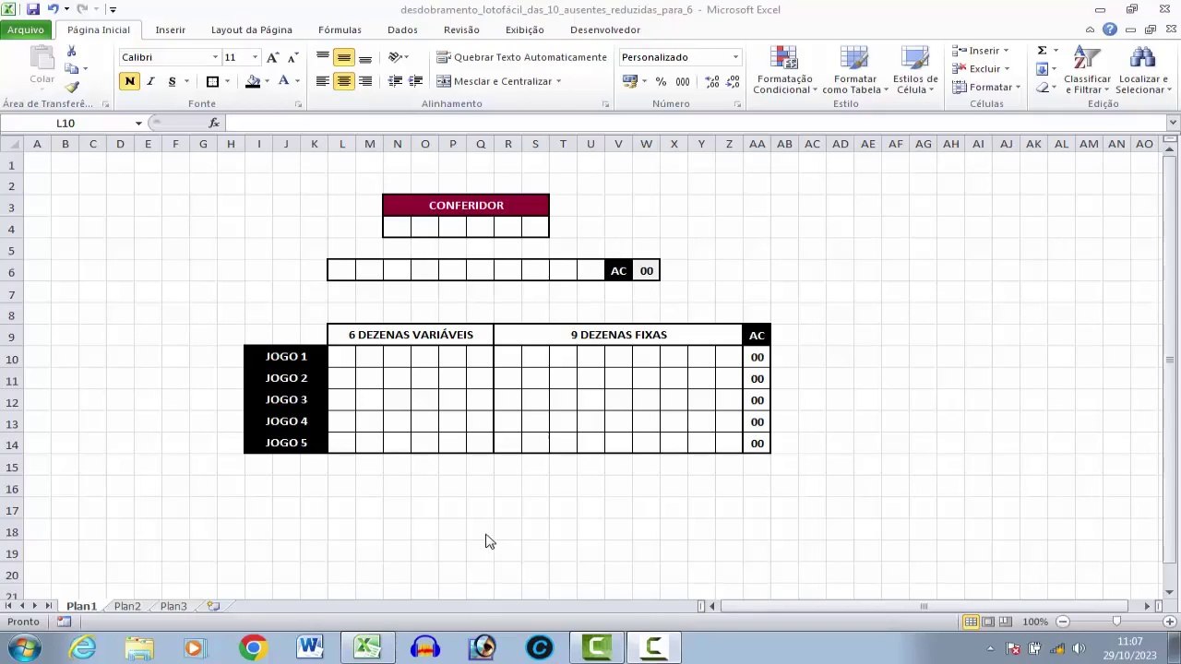Open the Mesclar e Centralizar dropdown arrow

pyautogui.click(x=558, y=81)
